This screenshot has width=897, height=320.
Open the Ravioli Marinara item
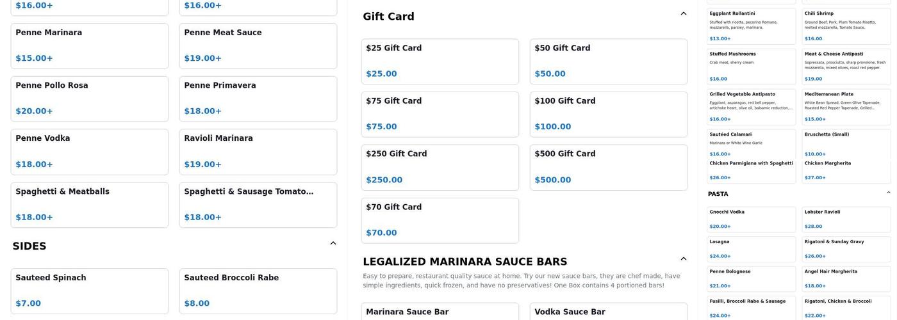pos(258,152)
